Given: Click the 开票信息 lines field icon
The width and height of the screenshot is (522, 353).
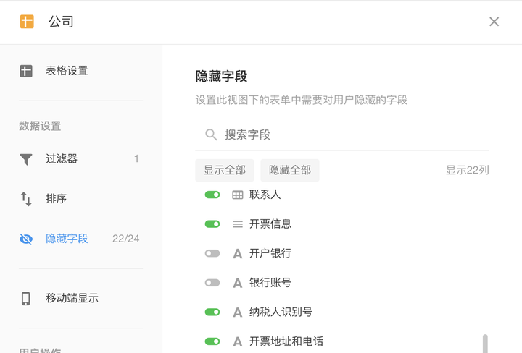Looking at the screenshot, I should coord(237,224).
